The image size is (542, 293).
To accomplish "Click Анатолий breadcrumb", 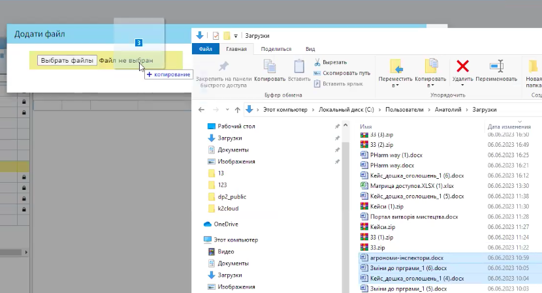I will tap(448, 110).
